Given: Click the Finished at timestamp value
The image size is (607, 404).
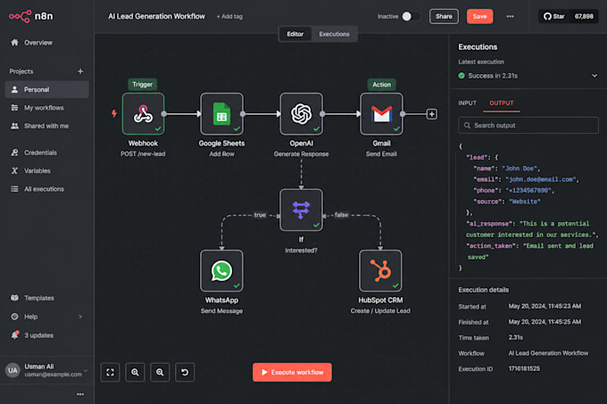Looking at the screenshot, I should pos(545,322).
